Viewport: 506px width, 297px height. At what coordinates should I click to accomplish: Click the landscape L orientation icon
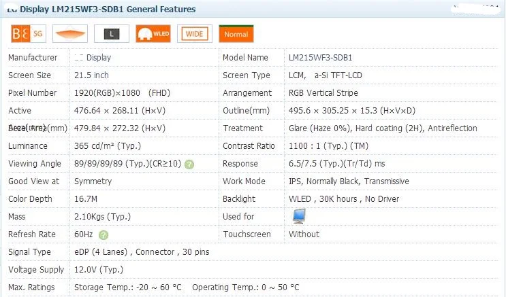(x=112, y=33)
